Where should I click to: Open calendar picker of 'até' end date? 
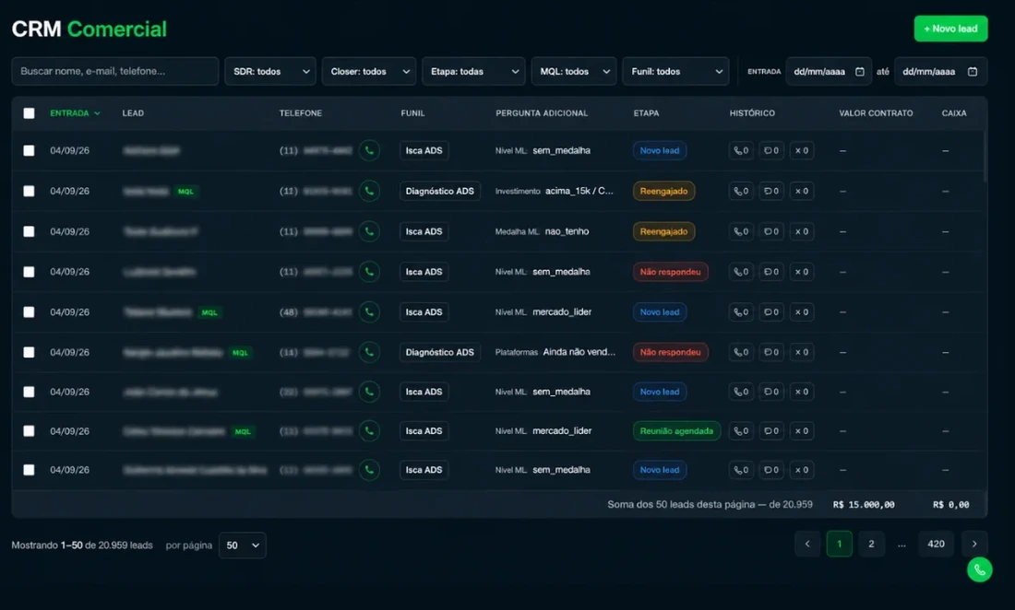973,72
